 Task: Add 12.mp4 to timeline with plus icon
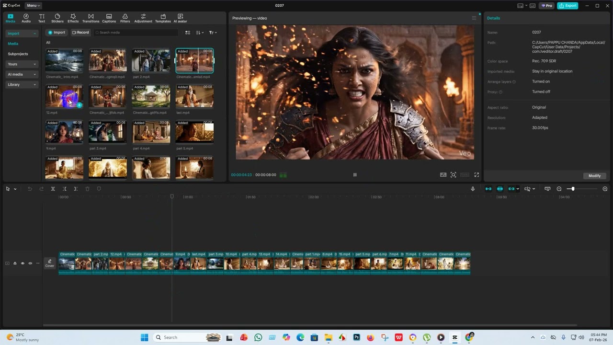pos(79,105)
